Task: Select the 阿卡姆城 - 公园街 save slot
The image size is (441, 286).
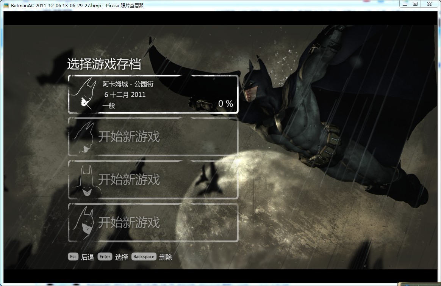Action: 153,94
